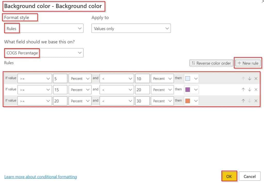Click the Reverse color order button
The height and width of the screenshot is (183, 264).
[x=211, y=63]
